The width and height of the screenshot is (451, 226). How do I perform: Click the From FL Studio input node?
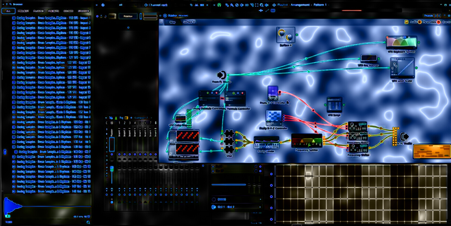[222, 75]
